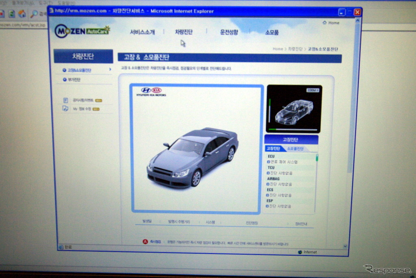Click the background browser's search magnifier icon
The image size is (416, 278).
coord(34,14)
